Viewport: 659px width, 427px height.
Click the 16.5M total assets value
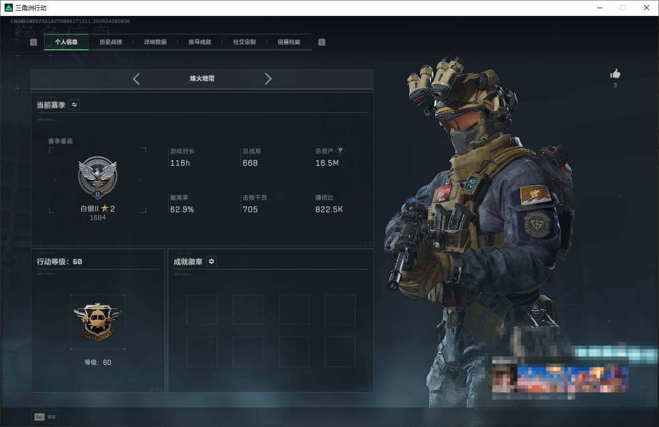tap(327, 163)
